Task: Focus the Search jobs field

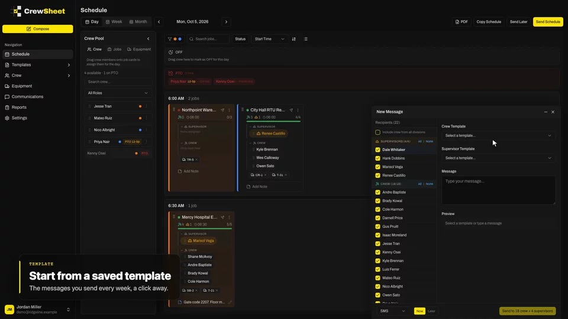Action: tap(208, 39)
